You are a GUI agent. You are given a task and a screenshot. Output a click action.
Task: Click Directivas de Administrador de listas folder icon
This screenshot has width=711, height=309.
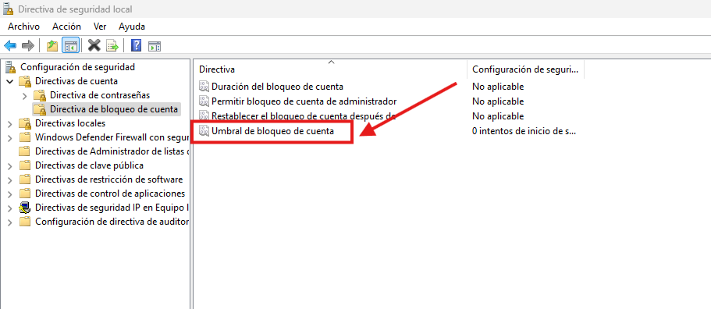pyautogui.click(x=26, y=151)
